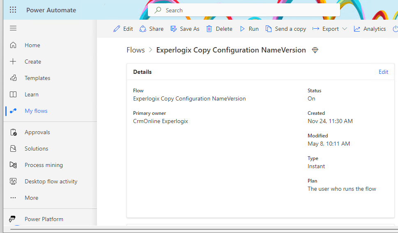
Task: Go to Templates page
Action: click(37, 78)
